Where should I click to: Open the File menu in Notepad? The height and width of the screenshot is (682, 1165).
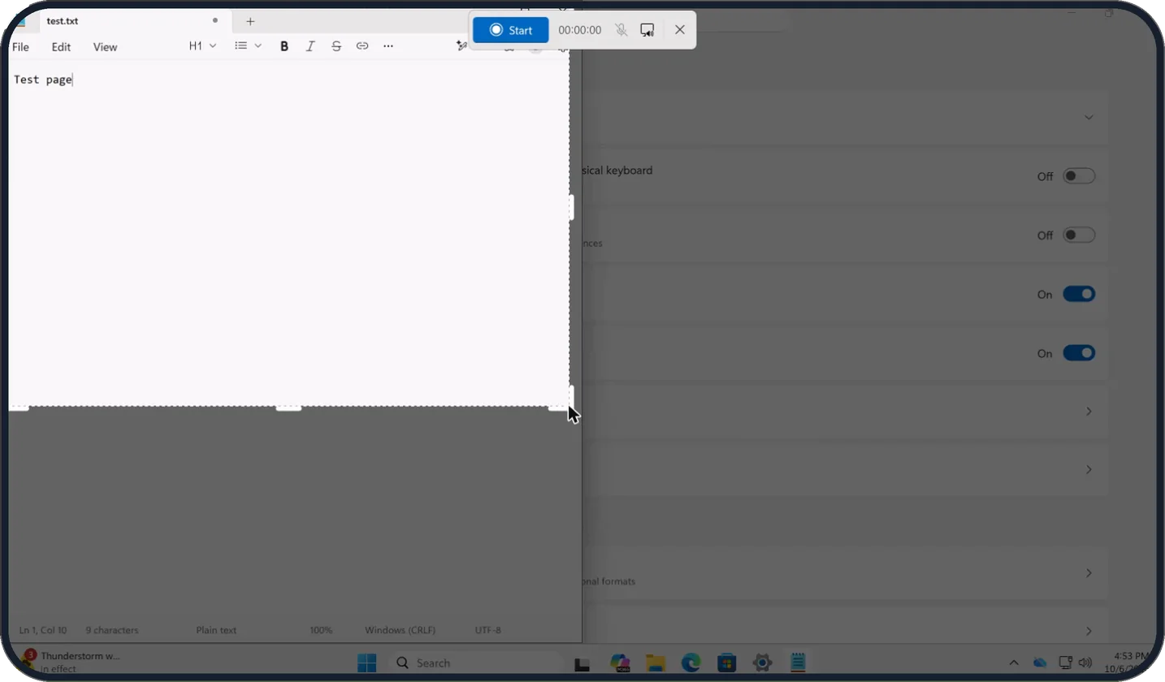point(20,47)
